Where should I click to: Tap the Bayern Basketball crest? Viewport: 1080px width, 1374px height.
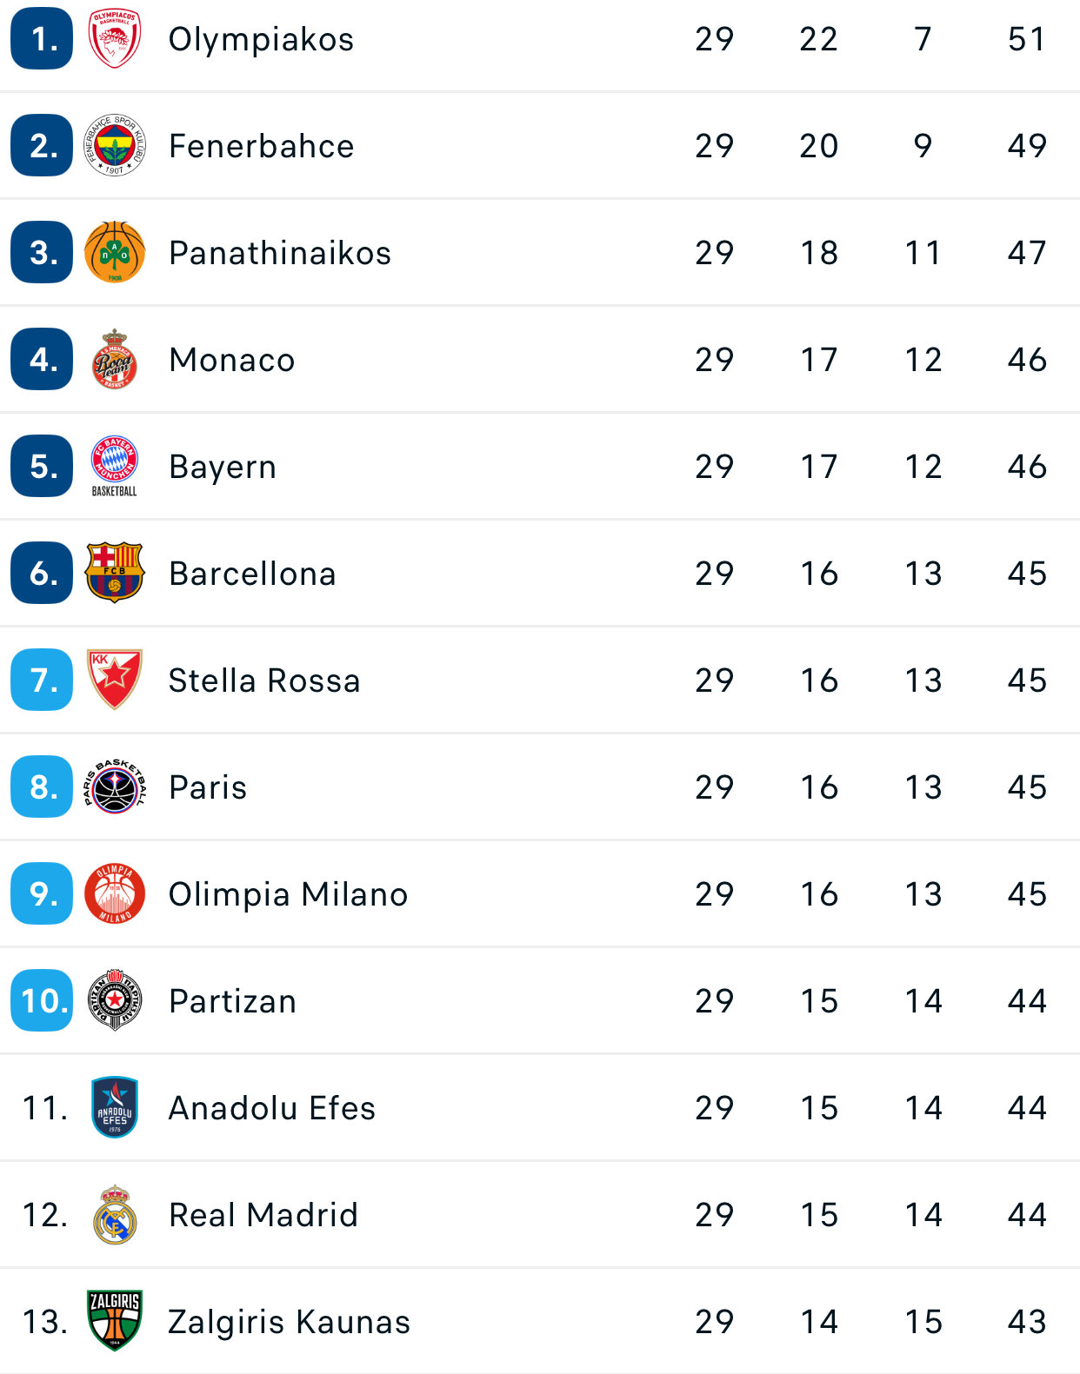[x=115, y=466]
